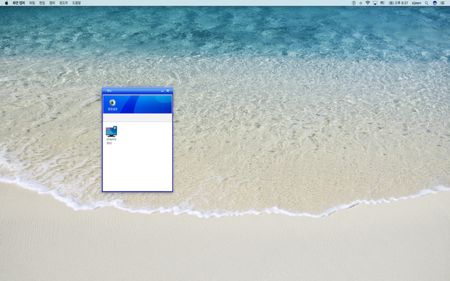Launch Siri from the menu bar
450x281 pixels.
click(434, 3)
